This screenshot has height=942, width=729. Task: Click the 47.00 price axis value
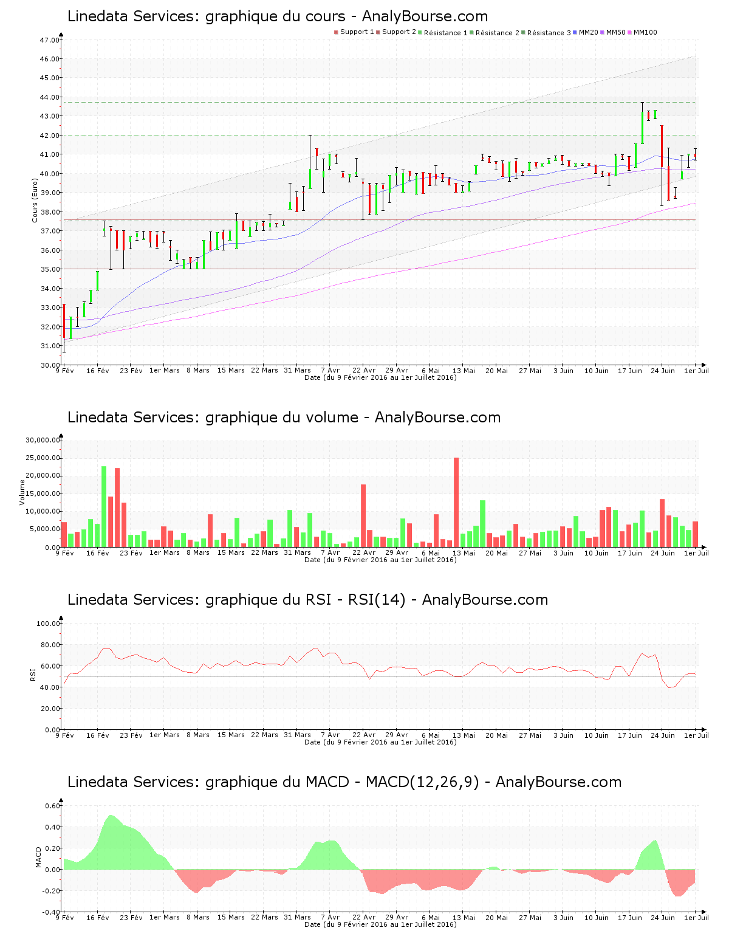[50, 40]
